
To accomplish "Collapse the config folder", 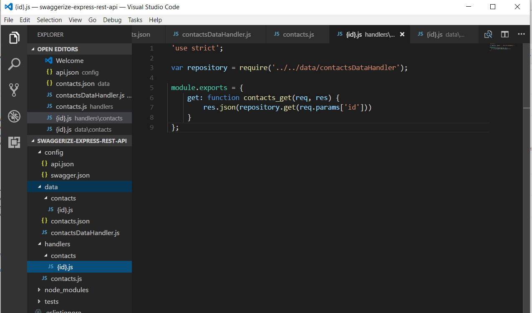I will (40, 152).
